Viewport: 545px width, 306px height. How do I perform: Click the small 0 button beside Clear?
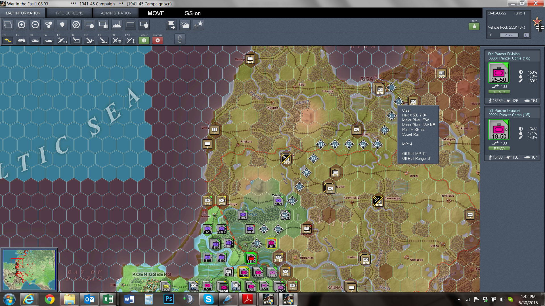pyautogui.click(x=526, y=35)
